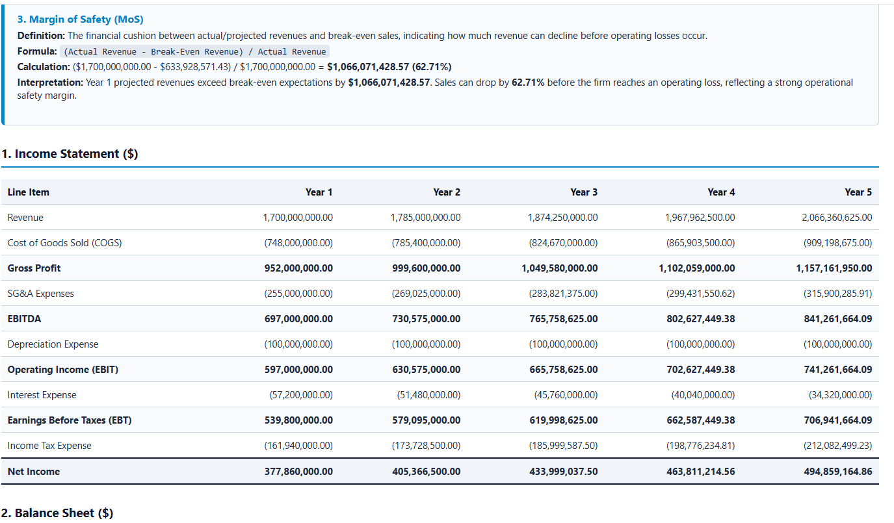Click Year 4 SG&A value (299,431,550.62)
The image size is (894, 523).
[701, 294]
